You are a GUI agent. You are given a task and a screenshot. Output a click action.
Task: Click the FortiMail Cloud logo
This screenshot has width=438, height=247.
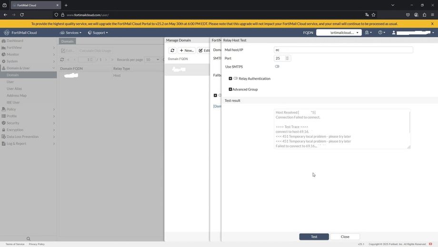click(x=20, y=33)
